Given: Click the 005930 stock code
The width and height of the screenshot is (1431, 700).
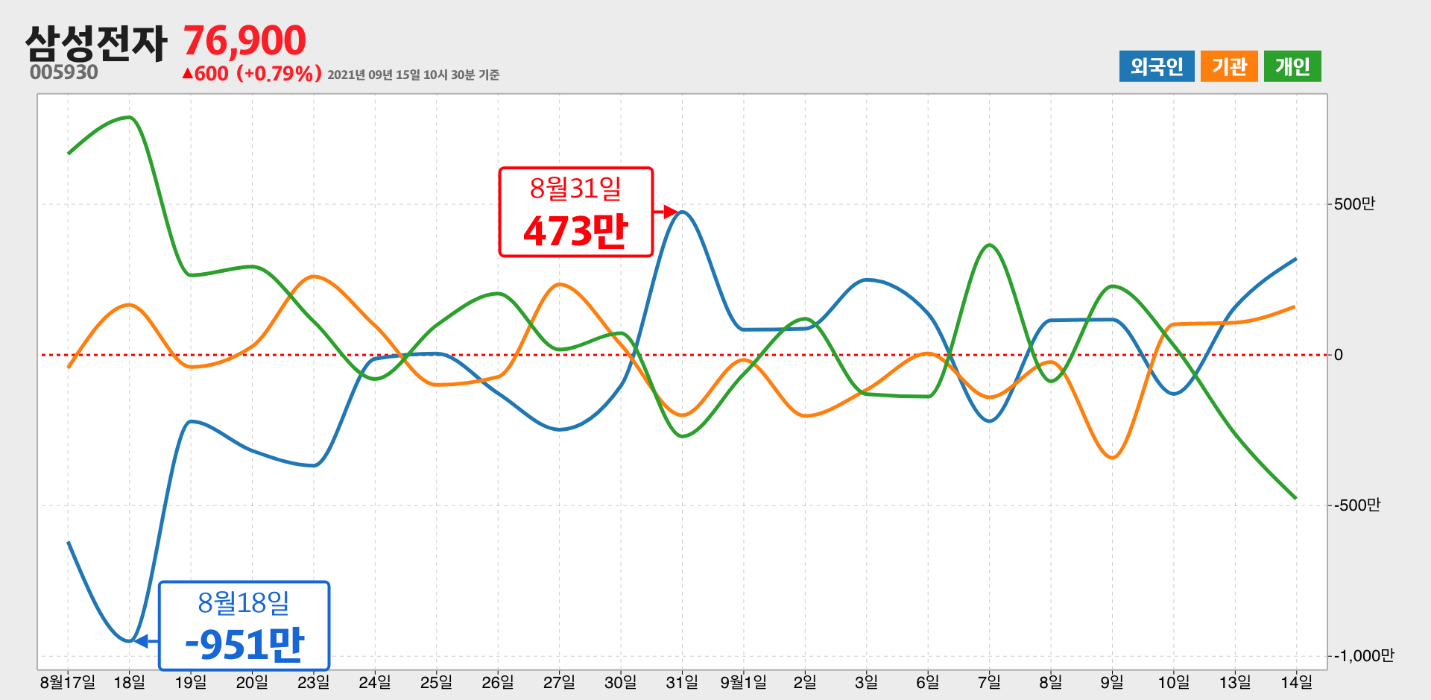Looking at the screenshot, I should (x=64, y=72).
